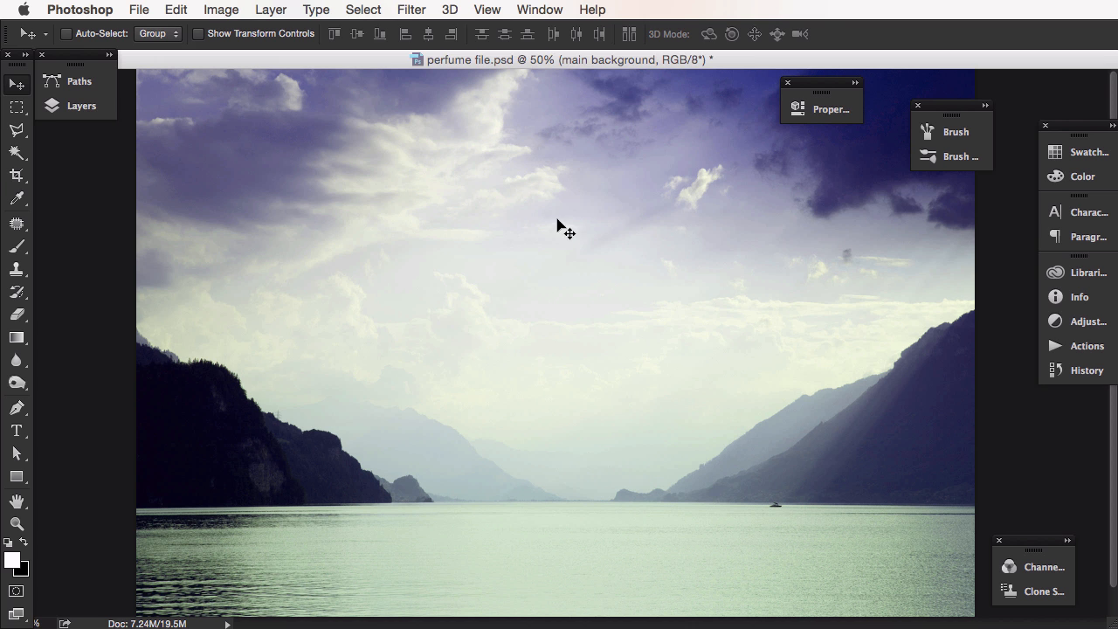Click Auto-Align Layers button
Image resolution: width=1118 pixels, height=629 pixels.
[629, 34]
